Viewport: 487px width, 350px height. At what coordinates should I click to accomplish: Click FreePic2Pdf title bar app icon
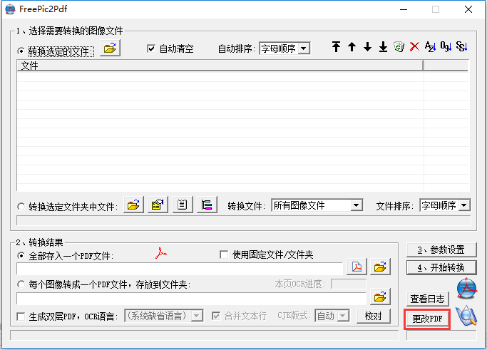(x=10, y=9)
